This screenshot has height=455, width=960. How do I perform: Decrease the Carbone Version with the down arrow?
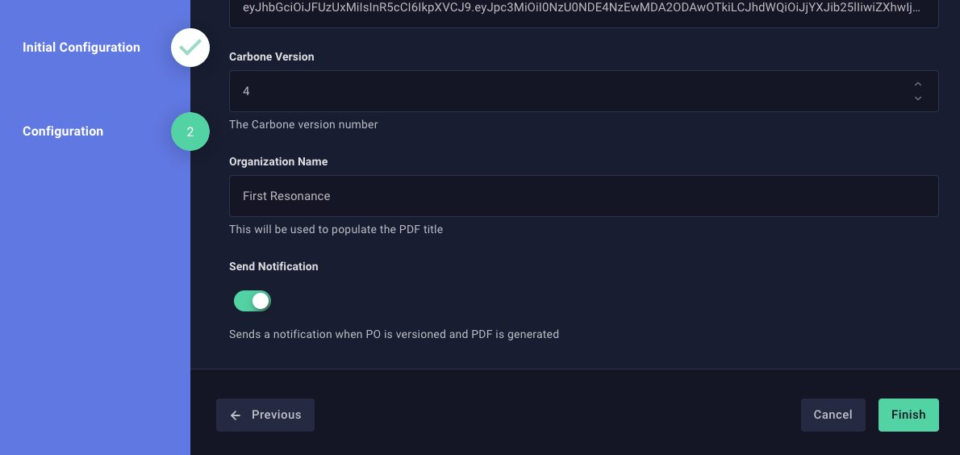click(917, 98)
